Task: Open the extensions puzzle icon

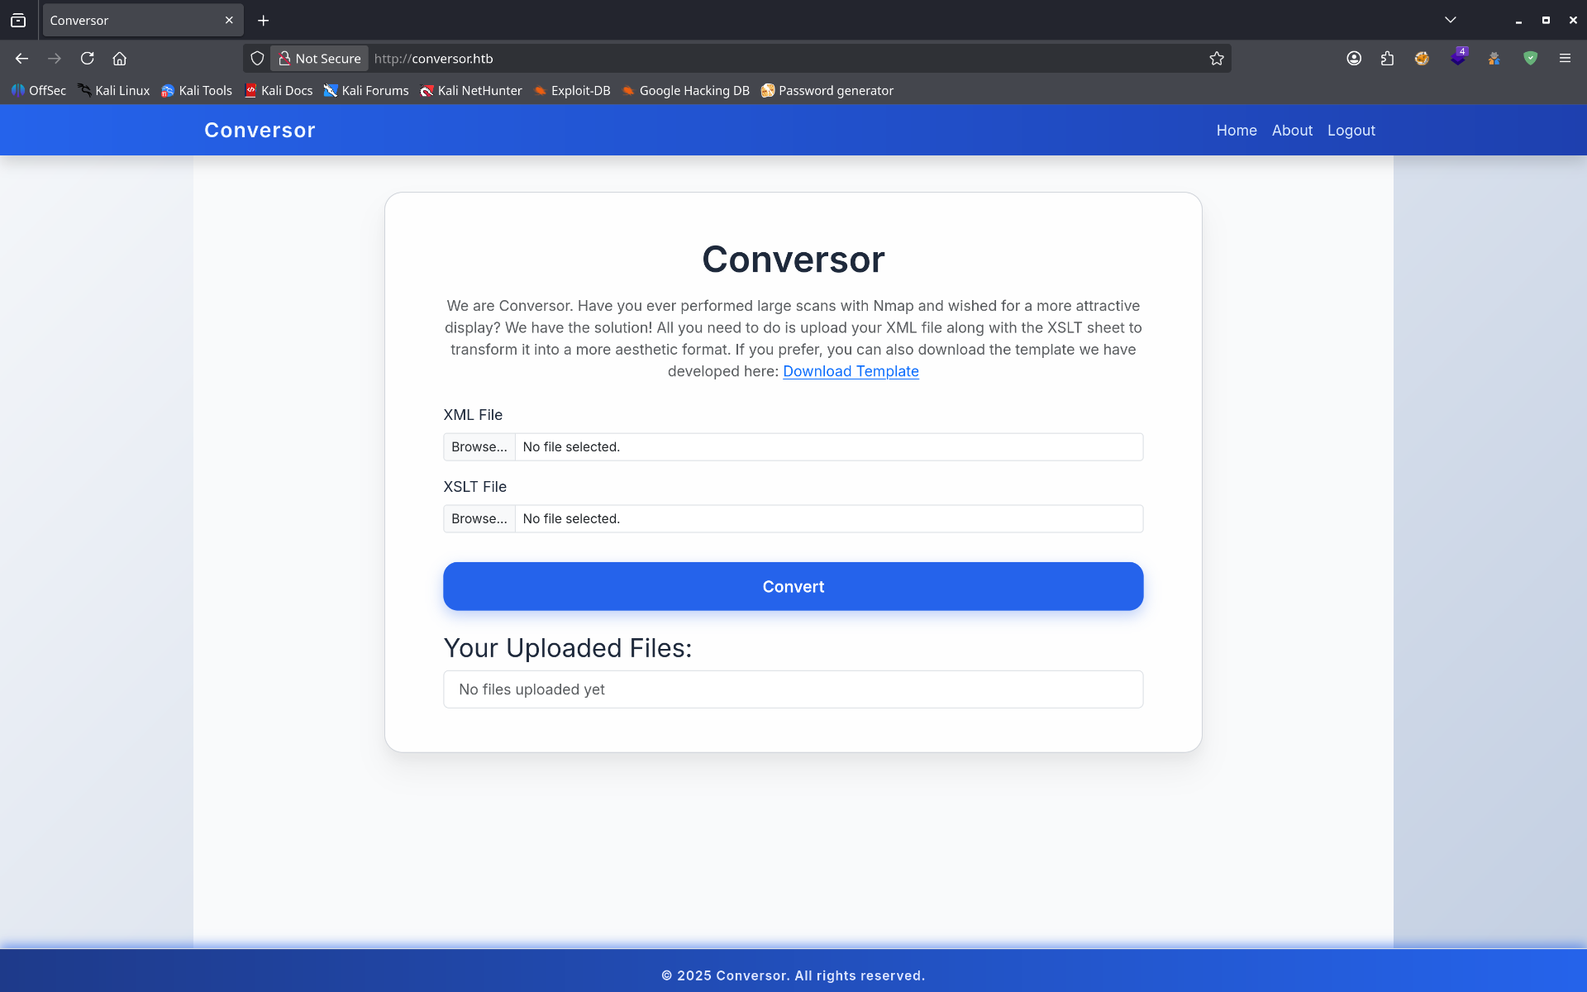Action: pos(1387,59)
